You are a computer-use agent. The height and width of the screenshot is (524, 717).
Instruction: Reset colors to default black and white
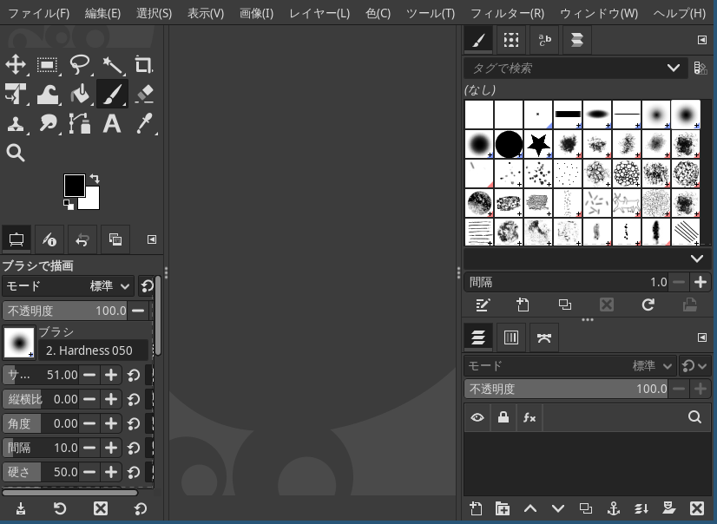coord(68,205)
